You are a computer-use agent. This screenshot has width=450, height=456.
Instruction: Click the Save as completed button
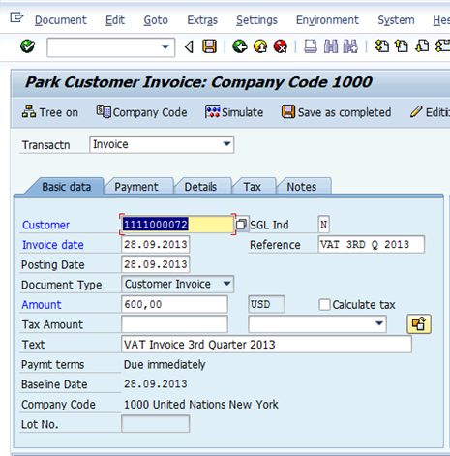[x=336, y=112]
